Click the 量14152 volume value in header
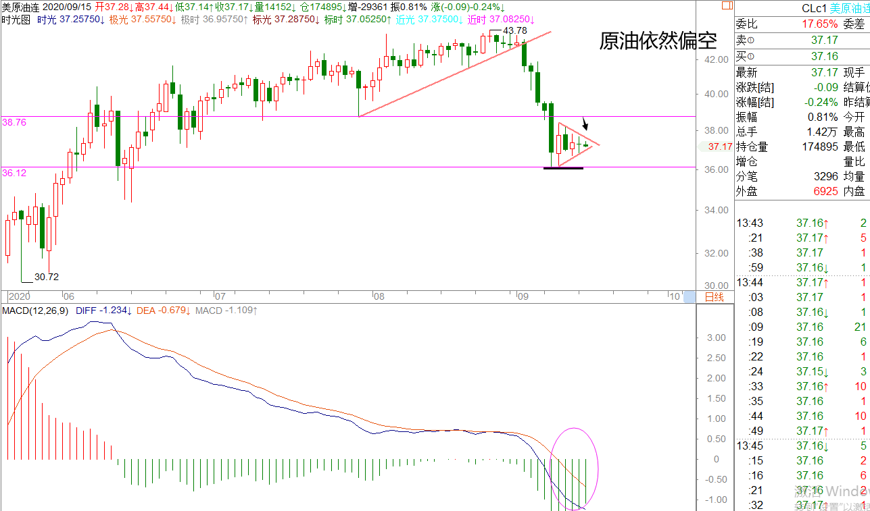 (x=275, y=6)
